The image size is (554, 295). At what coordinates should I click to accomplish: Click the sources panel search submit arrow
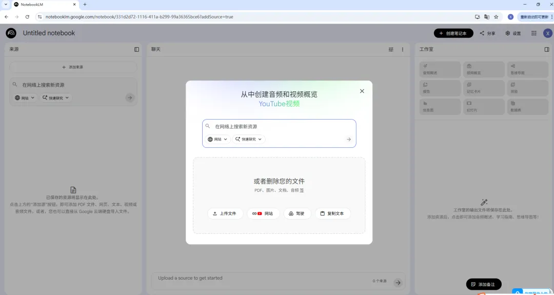tap(130, 98)
